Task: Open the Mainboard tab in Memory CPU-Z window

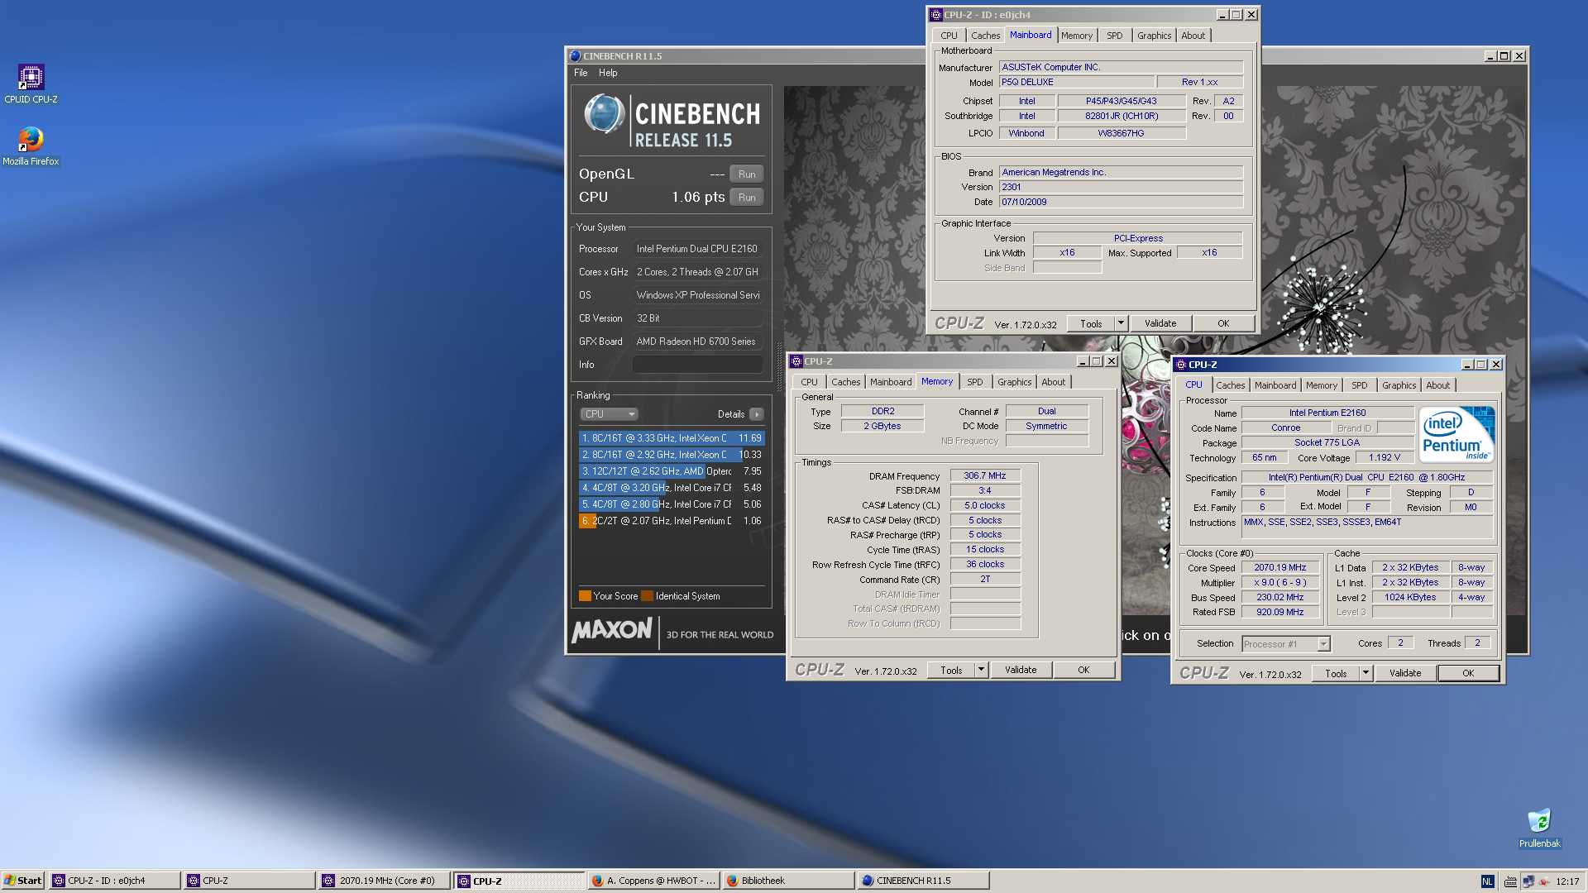Action: pos(891,382)
